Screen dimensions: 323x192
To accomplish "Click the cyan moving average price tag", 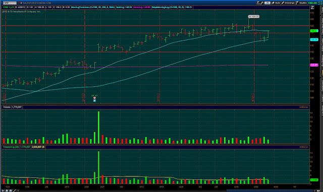I will (x=314, y=39).
